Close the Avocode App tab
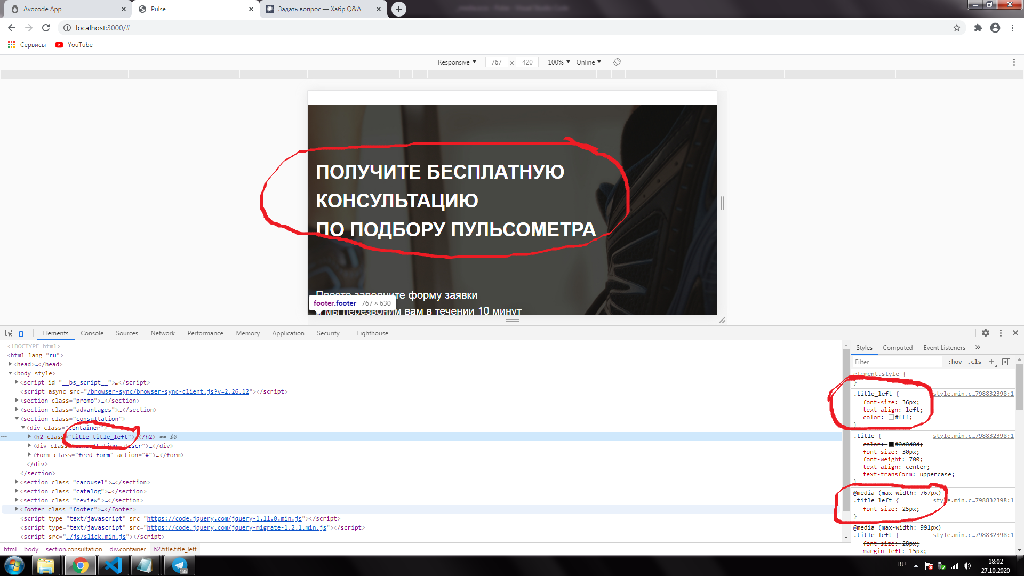This screenshot has height=576, width=1024. tap(124, 9)
